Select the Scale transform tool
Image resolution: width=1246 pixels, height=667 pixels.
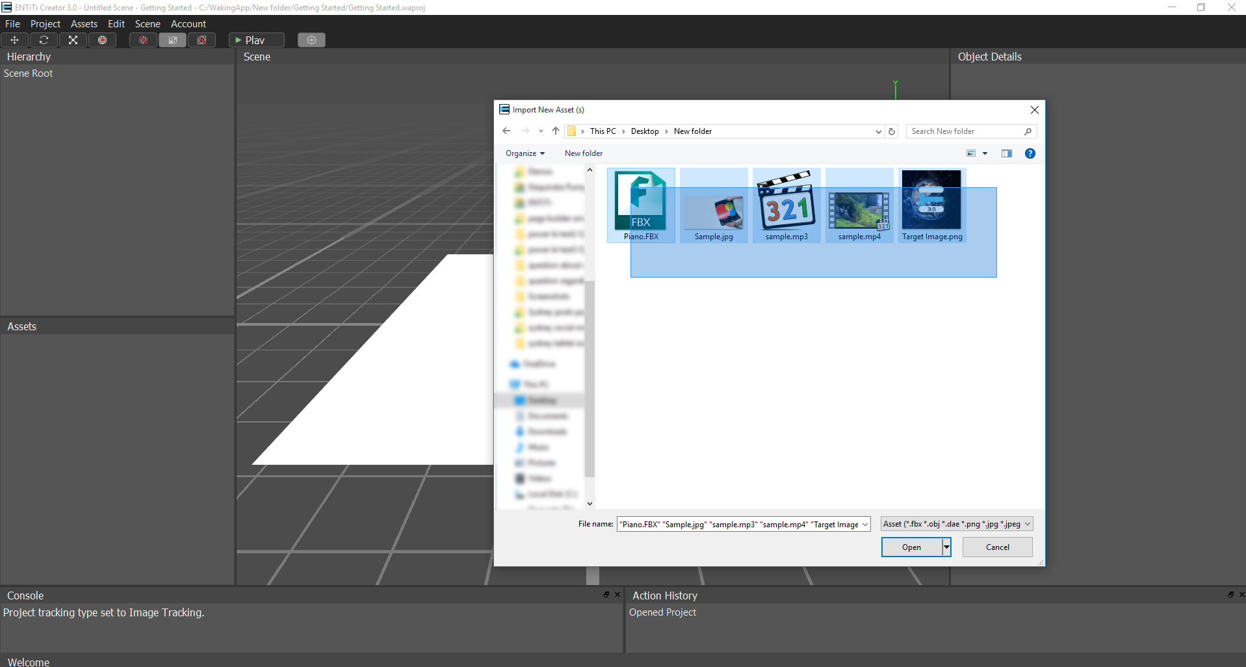coord(73,40)
